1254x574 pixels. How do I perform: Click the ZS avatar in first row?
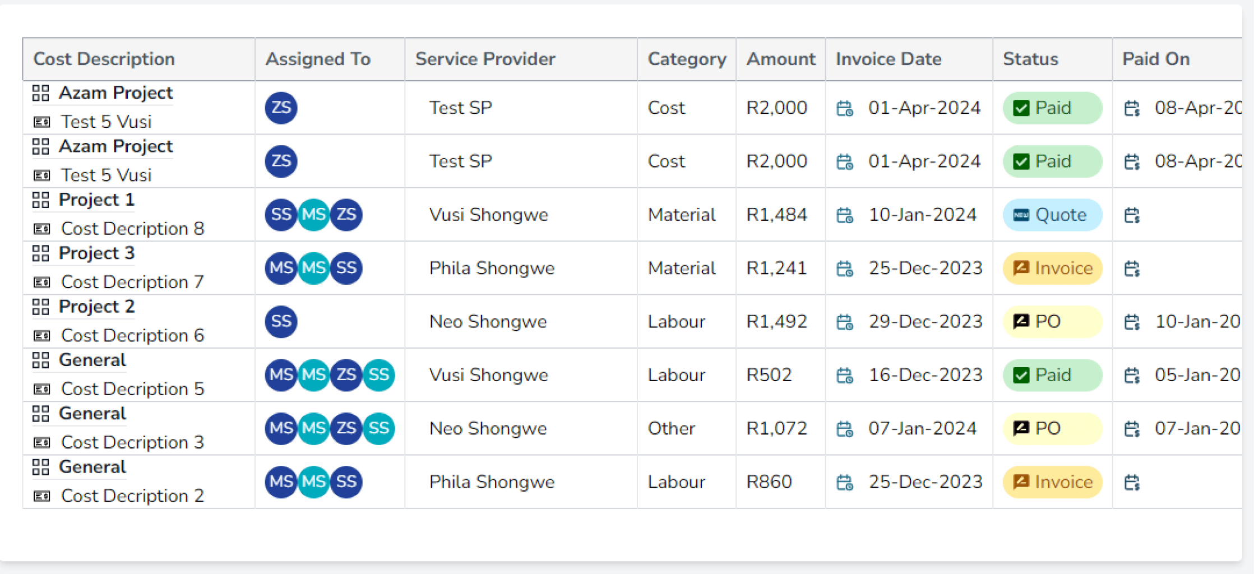pyautogui.click(x=281, y=108)
